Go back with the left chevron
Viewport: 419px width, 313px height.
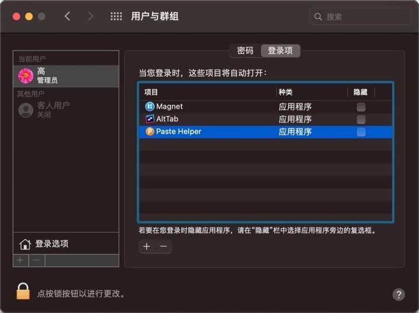[x=68, y=16]
